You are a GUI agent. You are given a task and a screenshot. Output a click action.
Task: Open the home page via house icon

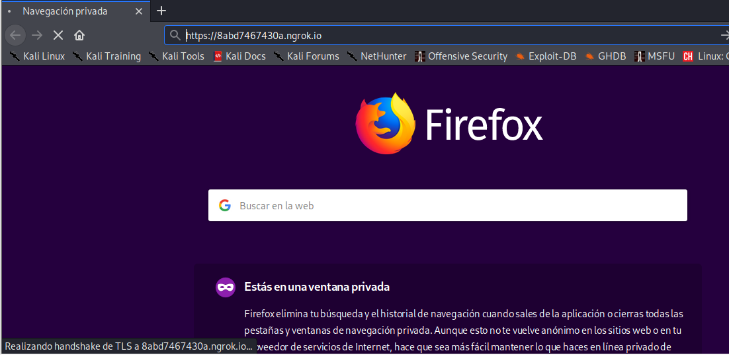coord(79,35)
